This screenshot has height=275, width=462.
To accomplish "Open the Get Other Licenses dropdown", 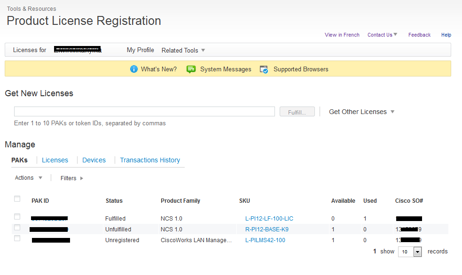I will (x=361, y=112).
